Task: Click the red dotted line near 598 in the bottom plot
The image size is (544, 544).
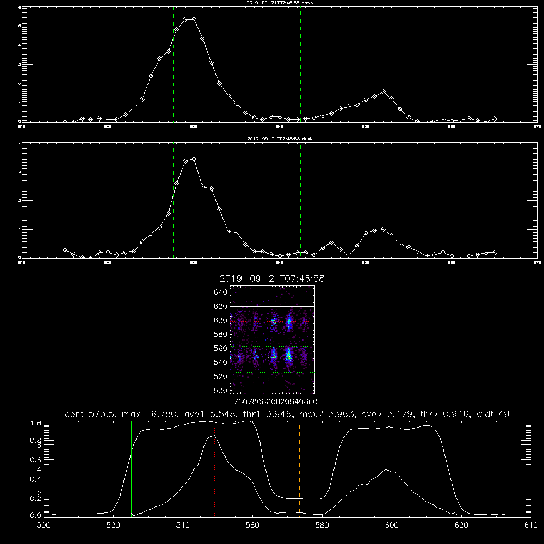Action: click(x=385, y=469)
